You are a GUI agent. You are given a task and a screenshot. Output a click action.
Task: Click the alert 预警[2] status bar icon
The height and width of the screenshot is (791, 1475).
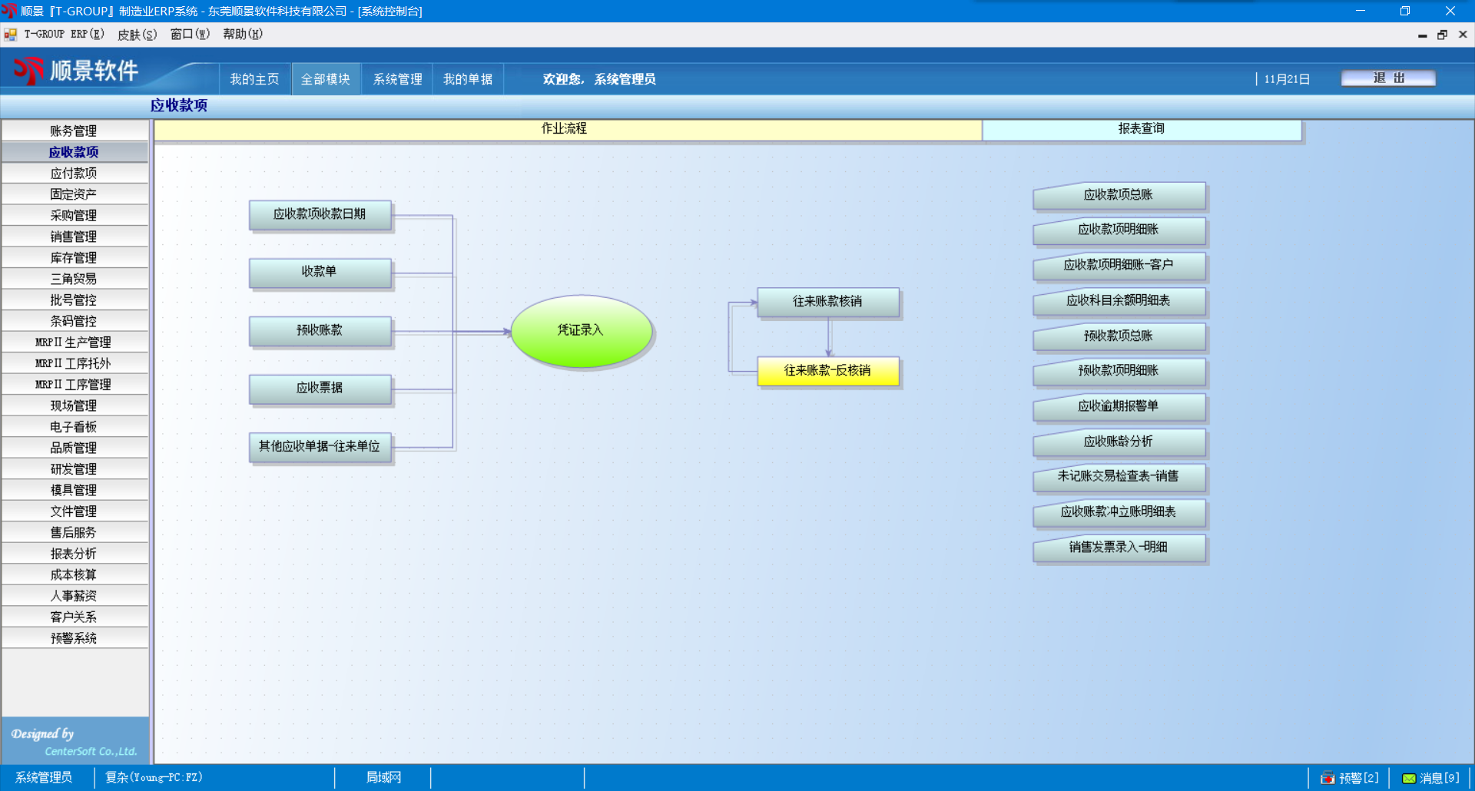pyautogui.click(x=1327, y=778)
